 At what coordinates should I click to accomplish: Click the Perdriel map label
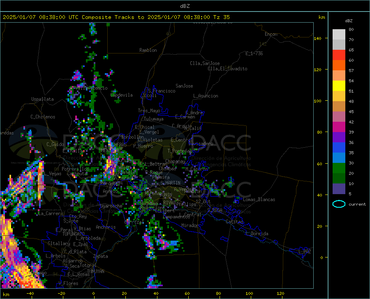tap(110, 183)
